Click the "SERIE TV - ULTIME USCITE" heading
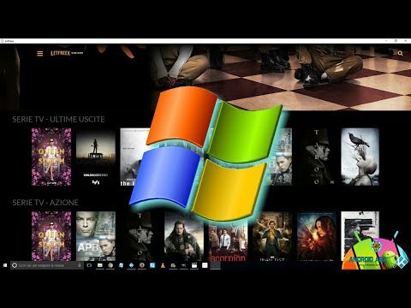The height and width of the screenshot is (308, 411). tap(58, 119)
